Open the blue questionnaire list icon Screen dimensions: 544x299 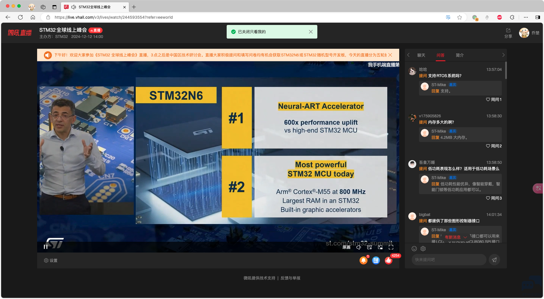point(376,260)
